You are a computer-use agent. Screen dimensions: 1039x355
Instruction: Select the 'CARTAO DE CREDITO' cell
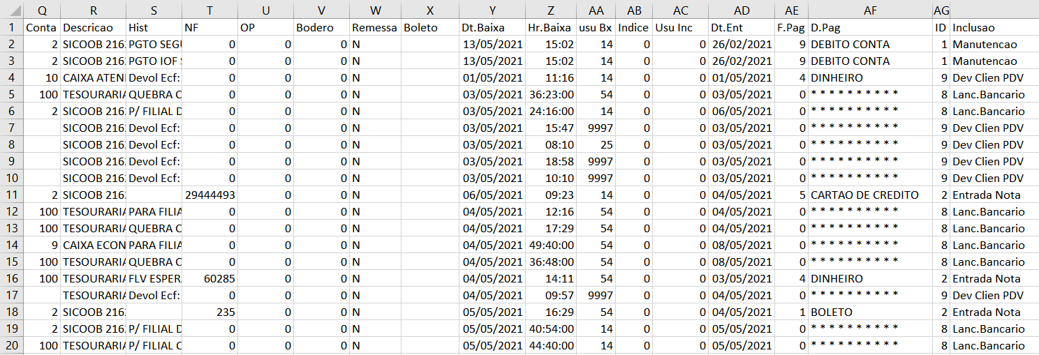tap(870, 195)
